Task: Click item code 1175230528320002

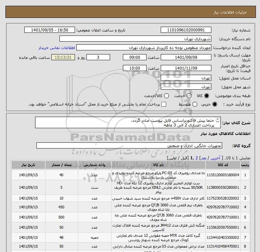Action: [223, 198]
